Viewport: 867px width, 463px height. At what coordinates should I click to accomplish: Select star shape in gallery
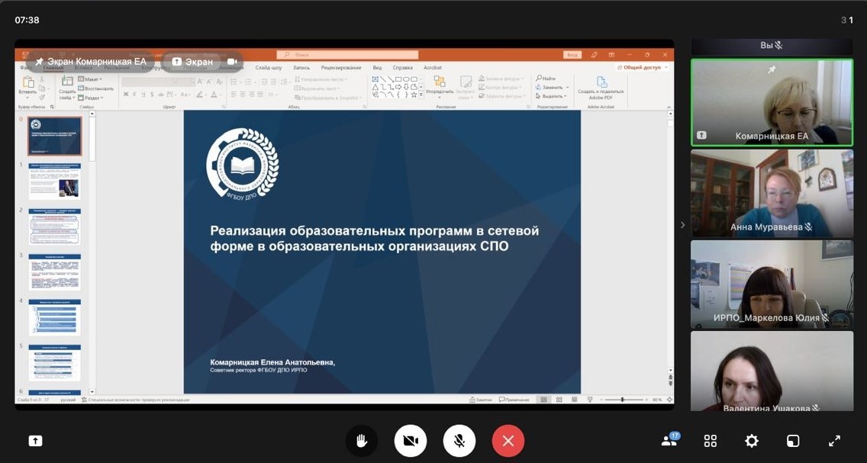pyautogui.click(x=414, y=95)
